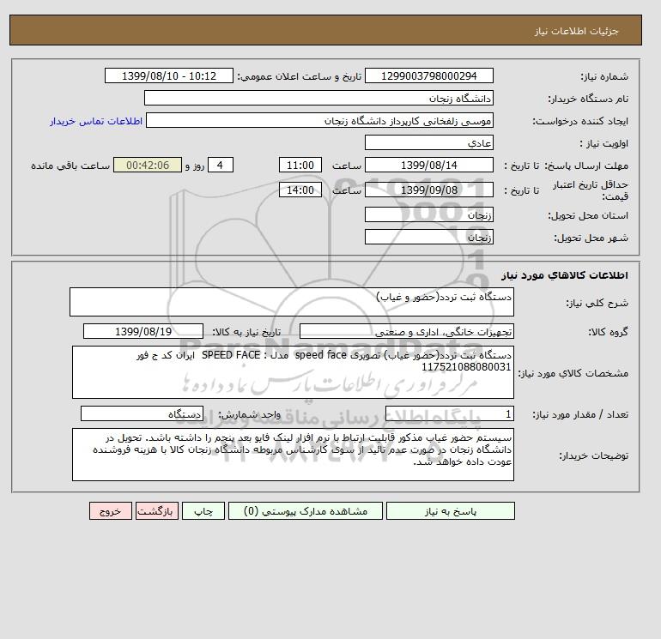
Task: Click label واحد شمارش
Action: [x=249, y=415]
